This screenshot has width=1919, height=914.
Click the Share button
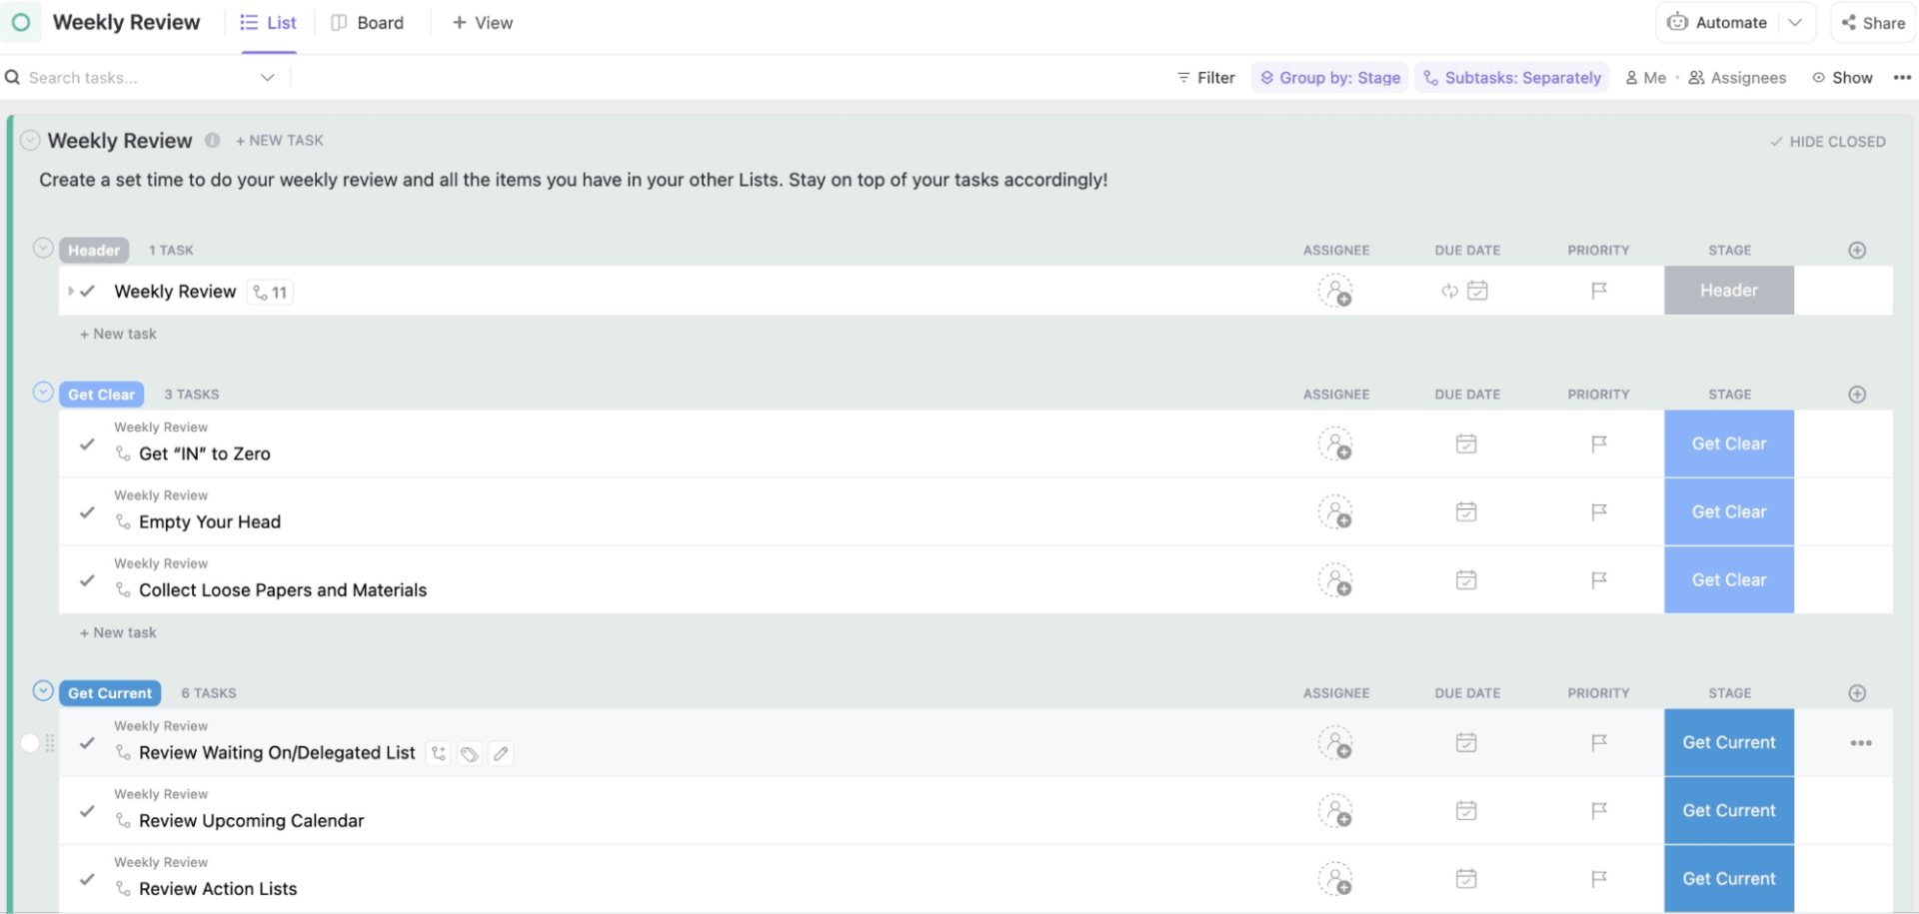(x=1873, y=23)
